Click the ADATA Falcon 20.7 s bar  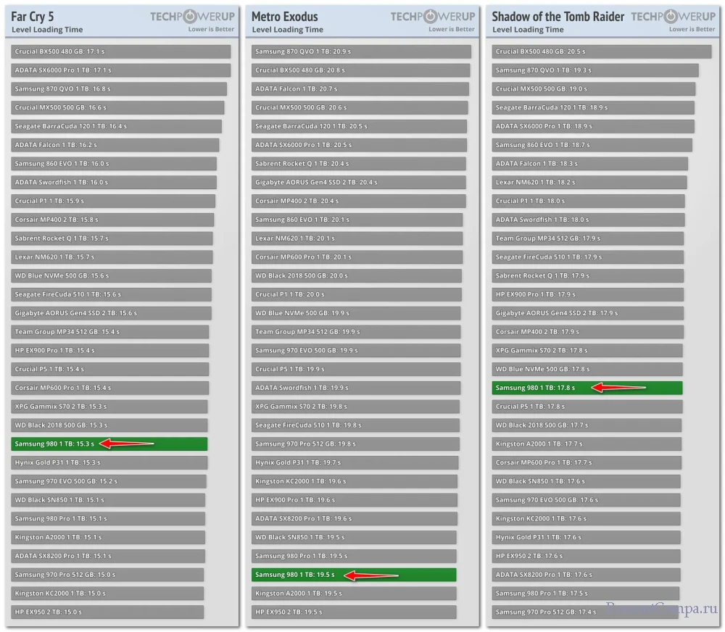click(360, 88)
